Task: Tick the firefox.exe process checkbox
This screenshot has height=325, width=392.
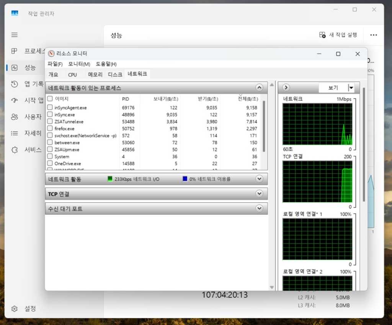Action: [x=50, y=128]
